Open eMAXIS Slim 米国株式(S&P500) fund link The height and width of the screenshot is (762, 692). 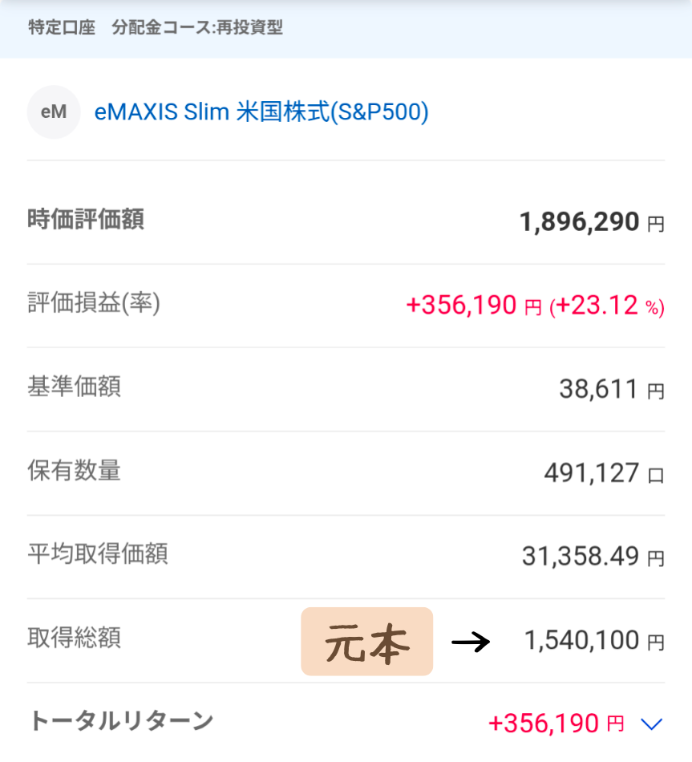[261, 112]
